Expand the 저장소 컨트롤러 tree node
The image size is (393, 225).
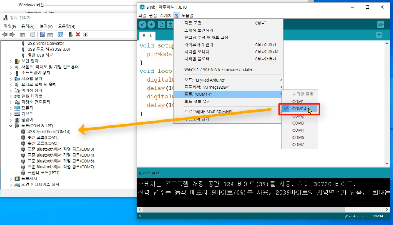tap(11, 102)
